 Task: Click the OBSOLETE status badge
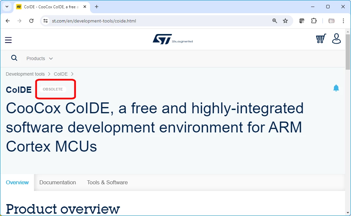click(53, 89)
